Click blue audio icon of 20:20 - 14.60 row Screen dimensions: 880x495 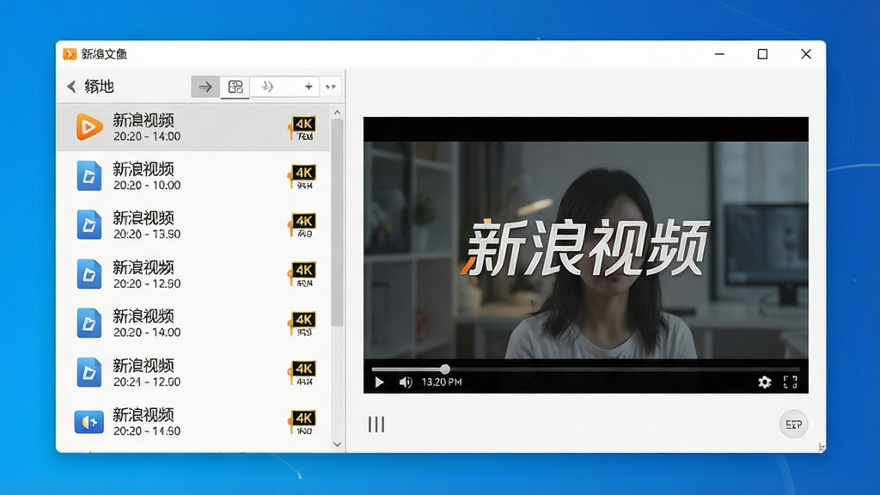89,422
